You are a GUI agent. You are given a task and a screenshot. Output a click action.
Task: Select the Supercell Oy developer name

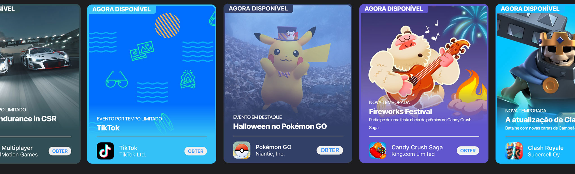(x=544, y=155)
